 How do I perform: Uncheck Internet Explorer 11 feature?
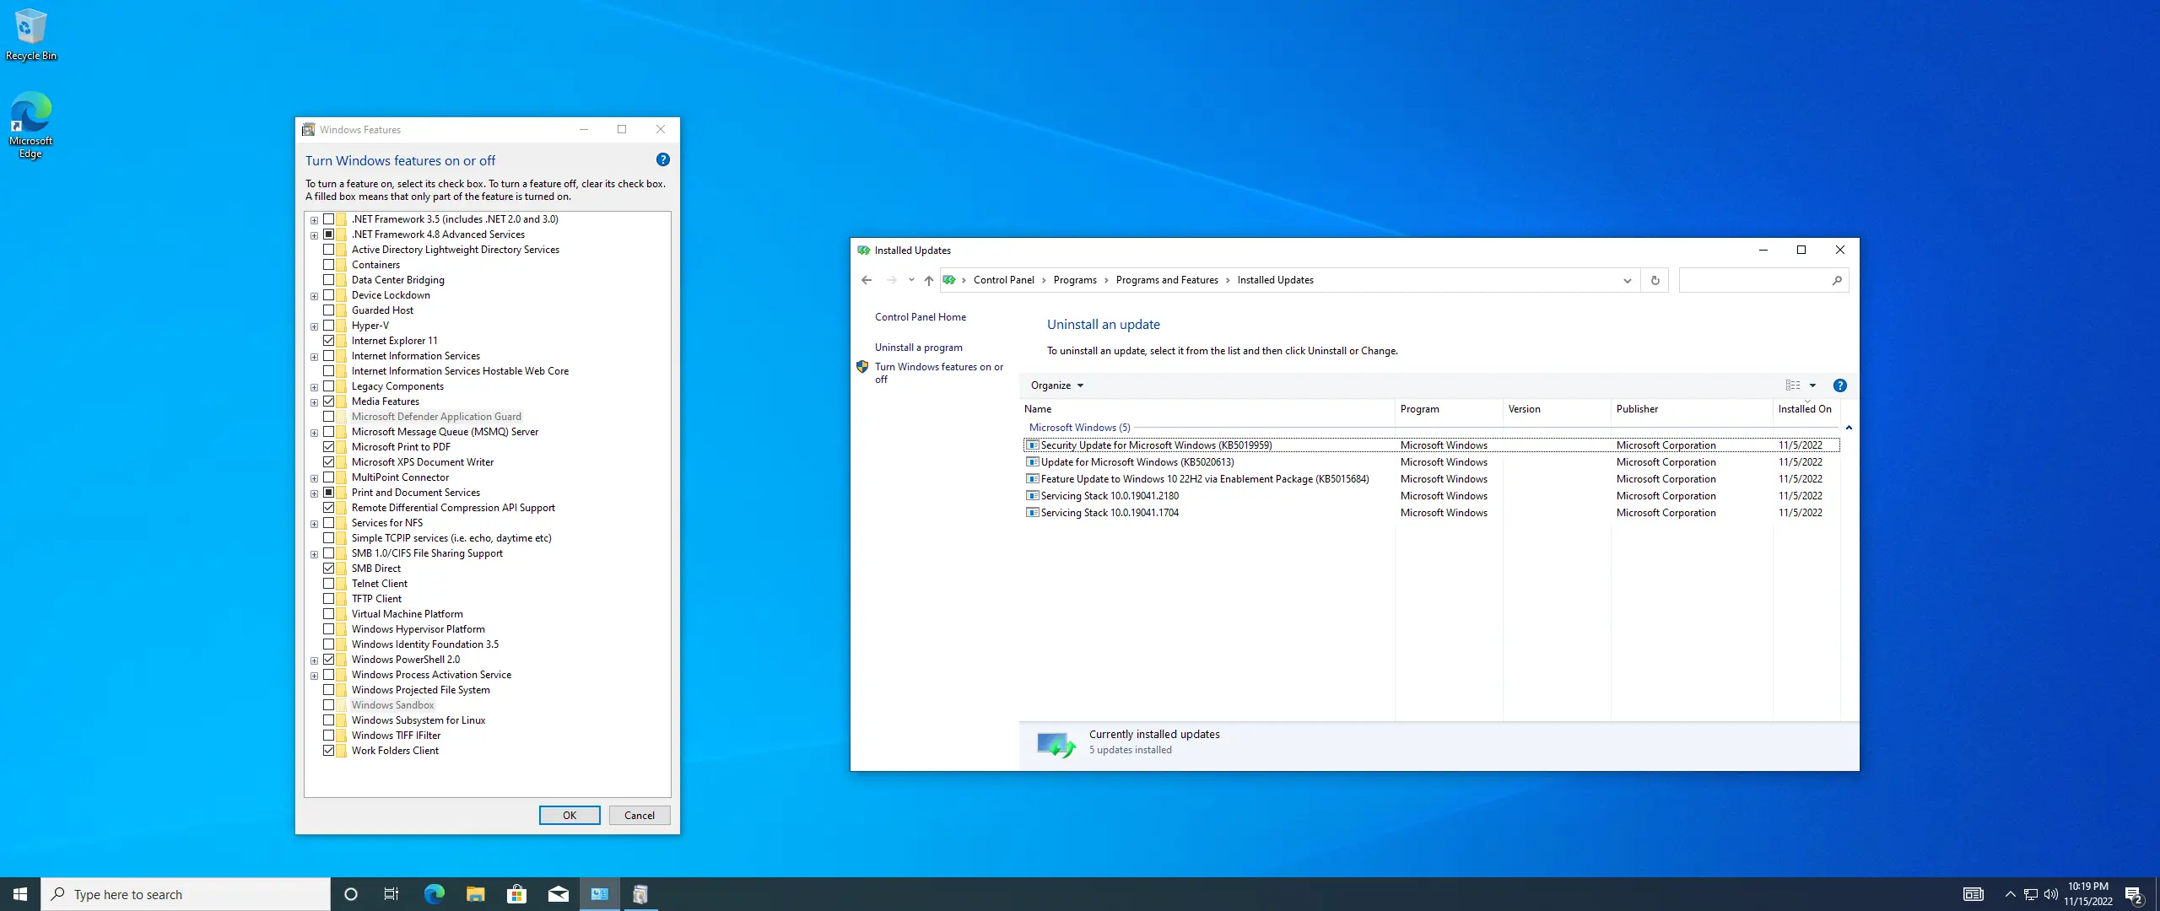[329, 341]
